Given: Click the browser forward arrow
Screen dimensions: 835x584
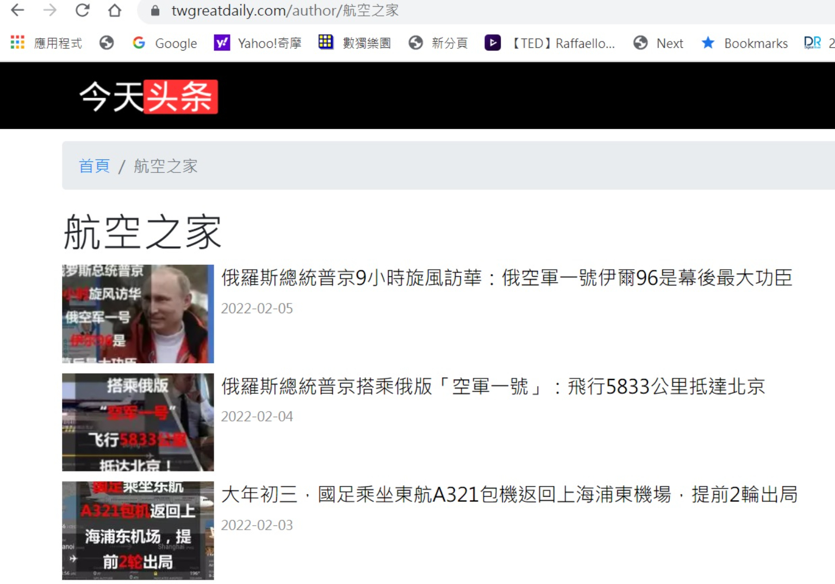Looking at the screenshot, I should [50, 10].
